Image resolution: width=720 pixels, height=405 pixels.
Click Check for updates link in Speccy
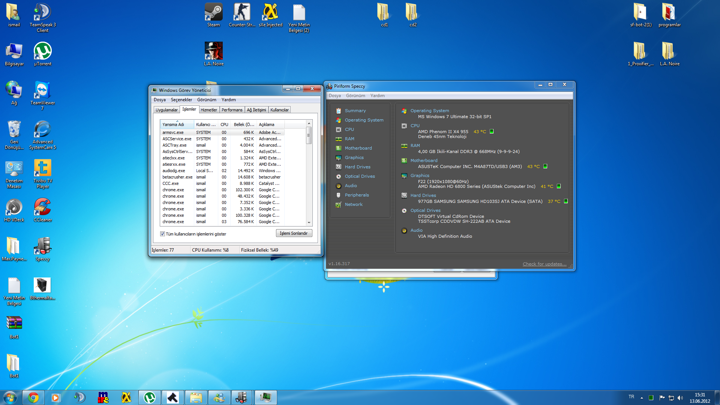coord(544,264)
